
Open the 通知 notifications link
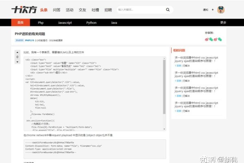(x=205, y=10)
